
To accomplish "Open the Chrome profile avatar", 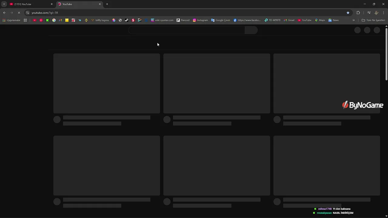I will 376,13.
